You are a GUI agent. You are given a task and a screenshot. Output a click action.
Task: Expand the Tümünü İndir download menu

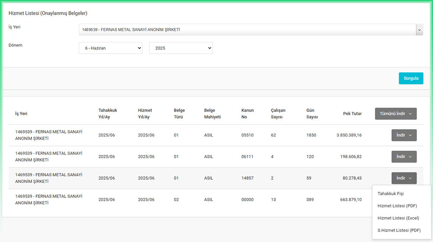tap(395, 114)
